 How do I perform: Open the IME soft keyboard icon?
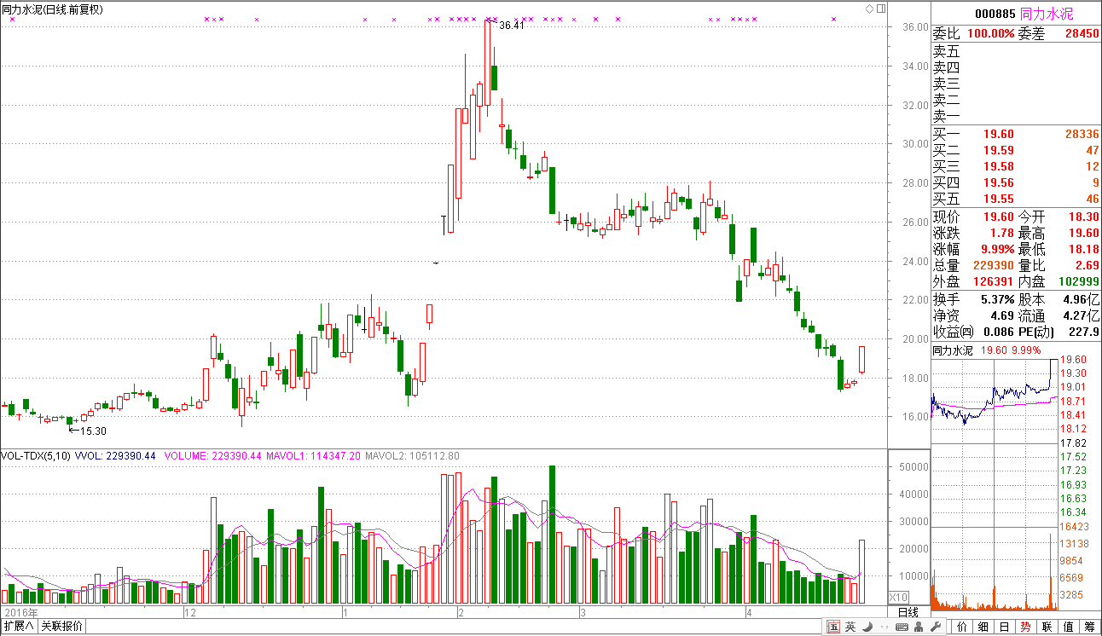tap(901, 627)
